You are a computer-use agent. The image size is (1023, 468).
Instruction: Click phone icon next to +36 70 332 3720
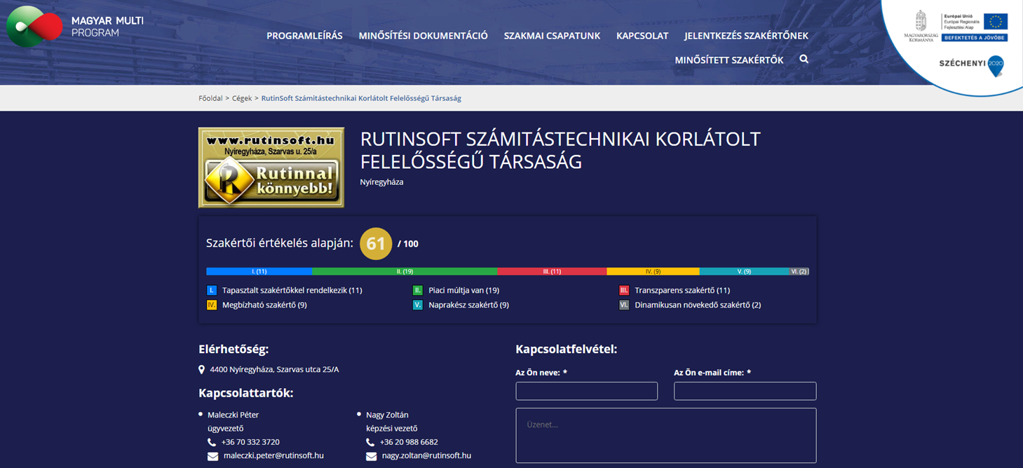[x=212, y=443]
